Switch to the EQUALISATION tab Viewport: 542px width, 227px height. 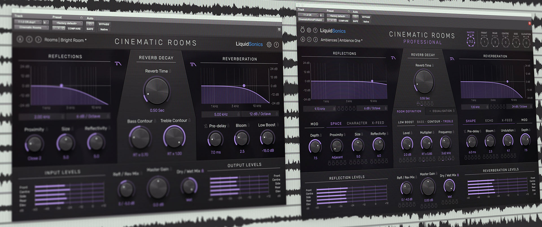[x=442, y=111]
